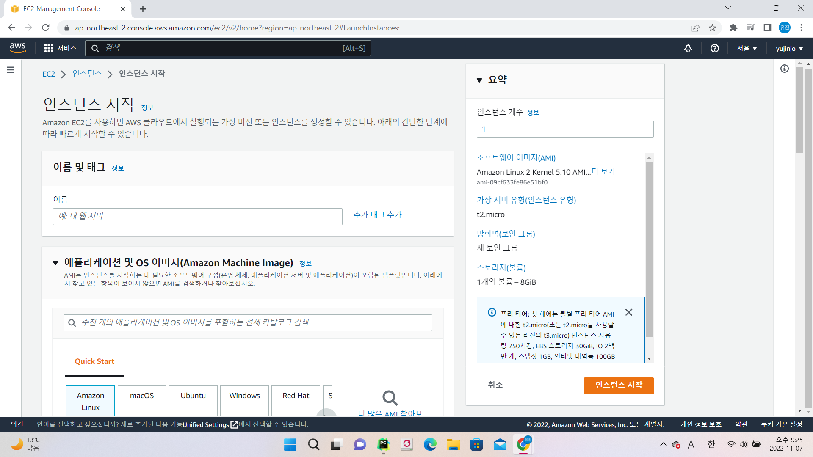Open Microsoft Store from the taskbar

476,444
